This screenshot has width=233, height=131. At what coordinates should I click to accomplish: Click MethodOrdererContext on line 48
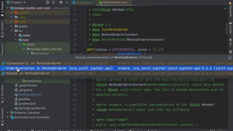coord(120,35)
